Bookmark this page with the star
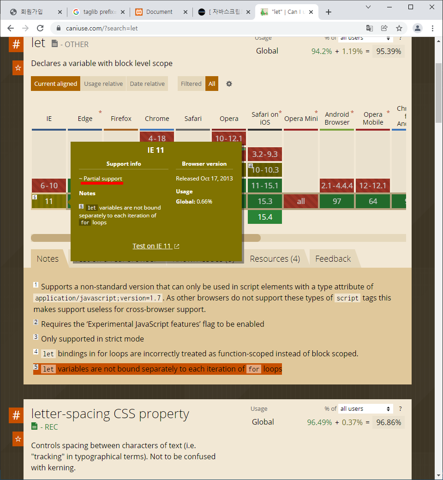The width and height of the screenshot is (443, 480). pos(399,28)
